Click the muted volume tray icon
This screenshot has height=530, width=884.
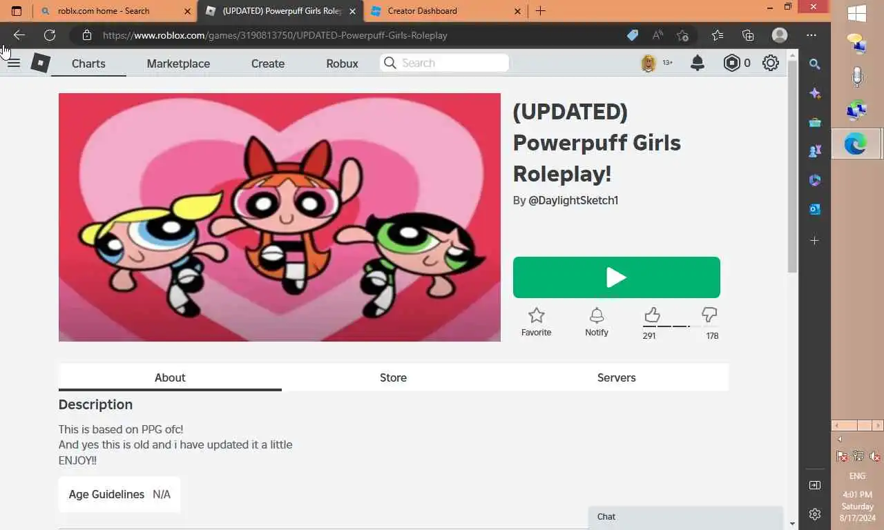pyautogui.click(x=874, y=456)
